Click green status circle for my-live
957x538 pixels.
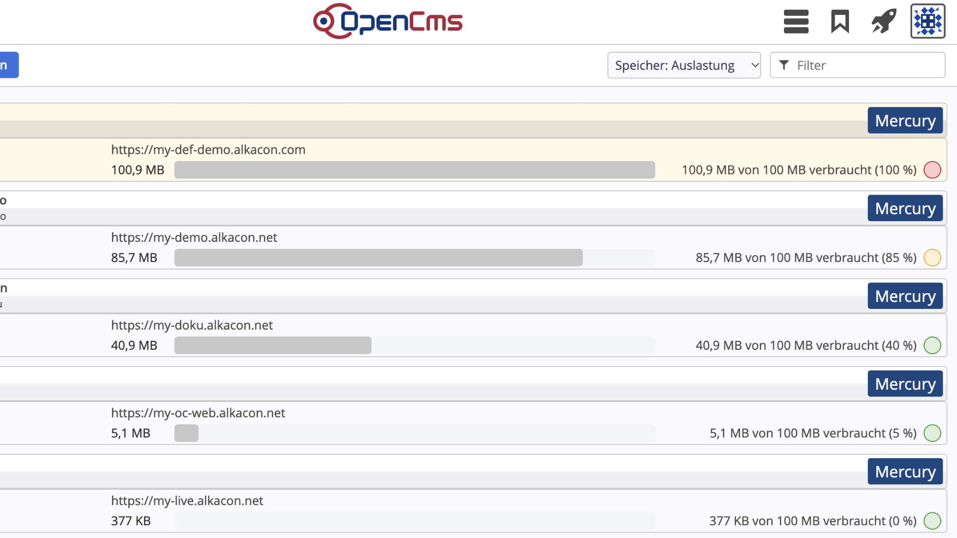point(932,521)
